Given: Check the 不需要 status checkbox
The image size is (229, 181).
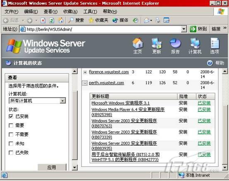Looking at the screenshot, I should [11, 135].
